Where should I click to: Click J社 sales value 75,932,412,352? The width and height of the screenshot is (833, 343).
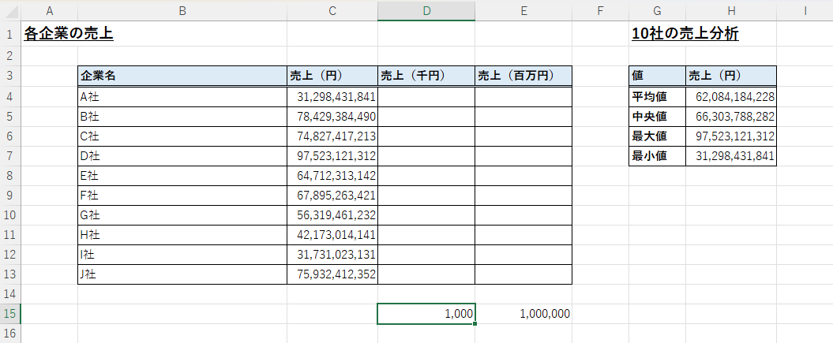(x=332, y=274)
